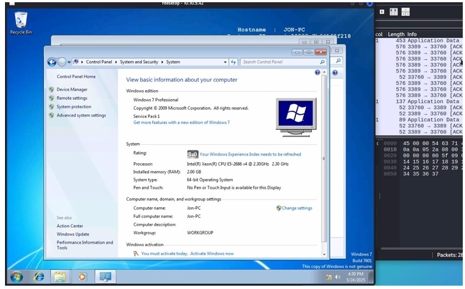Screen dimensions: 465x289
Task: Click Activate Windows now link
Action: 212,253
